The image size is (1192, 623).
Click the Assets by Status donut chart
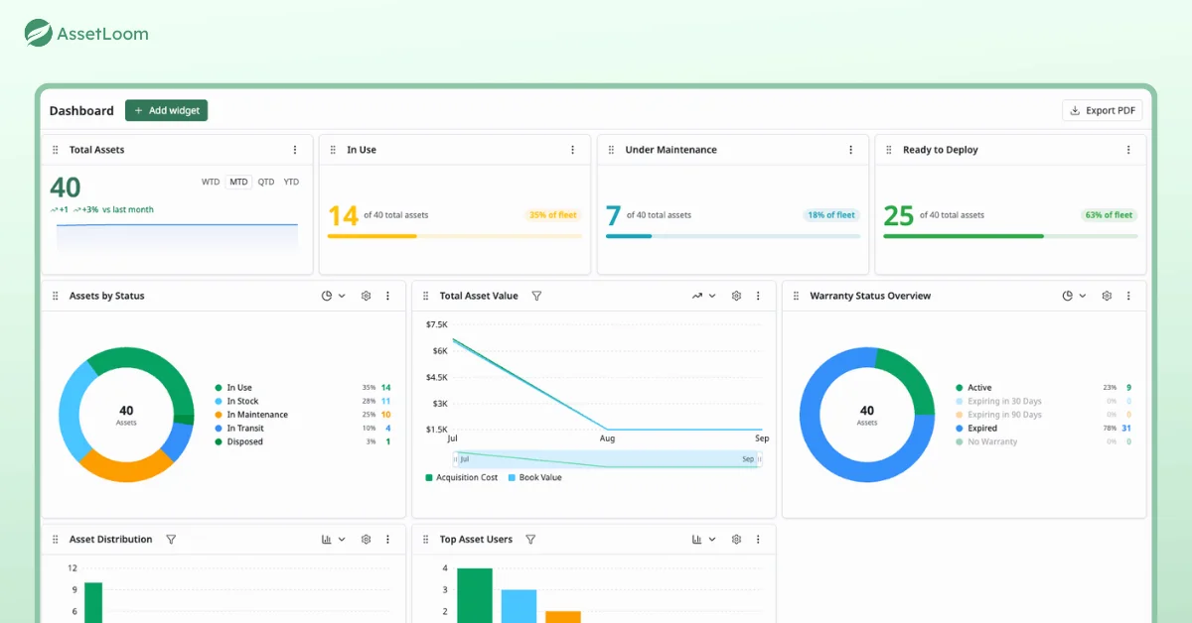click(126, 415)
